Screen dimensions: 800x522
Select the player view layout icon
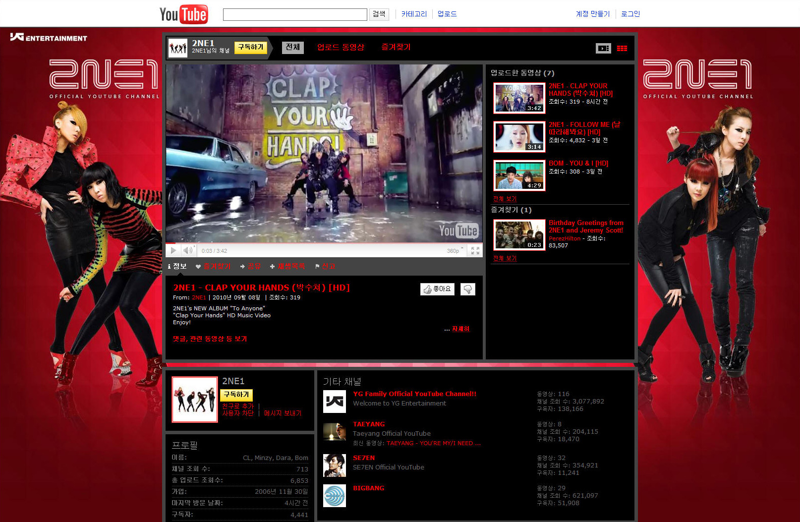[x=603, y=48]
